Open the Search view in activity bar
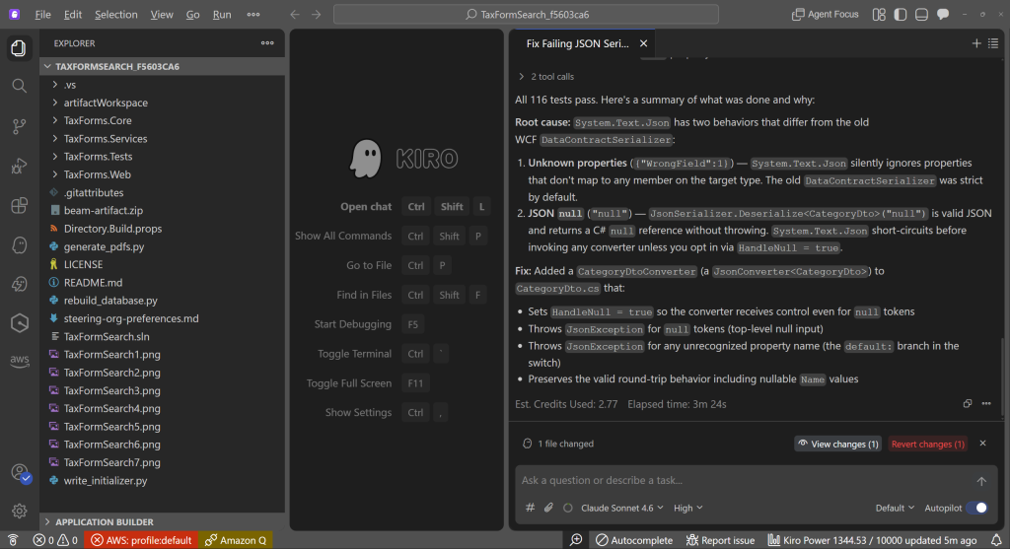The width and height of the screenshot is (1010, 549). (x=19, y=86)
